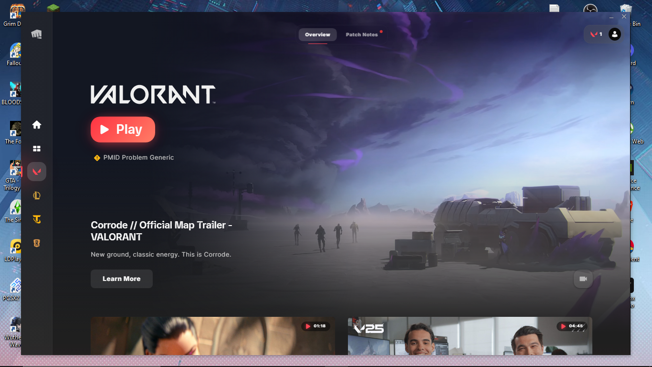Open the 01:18 video thumbnail

coord(213,336)
